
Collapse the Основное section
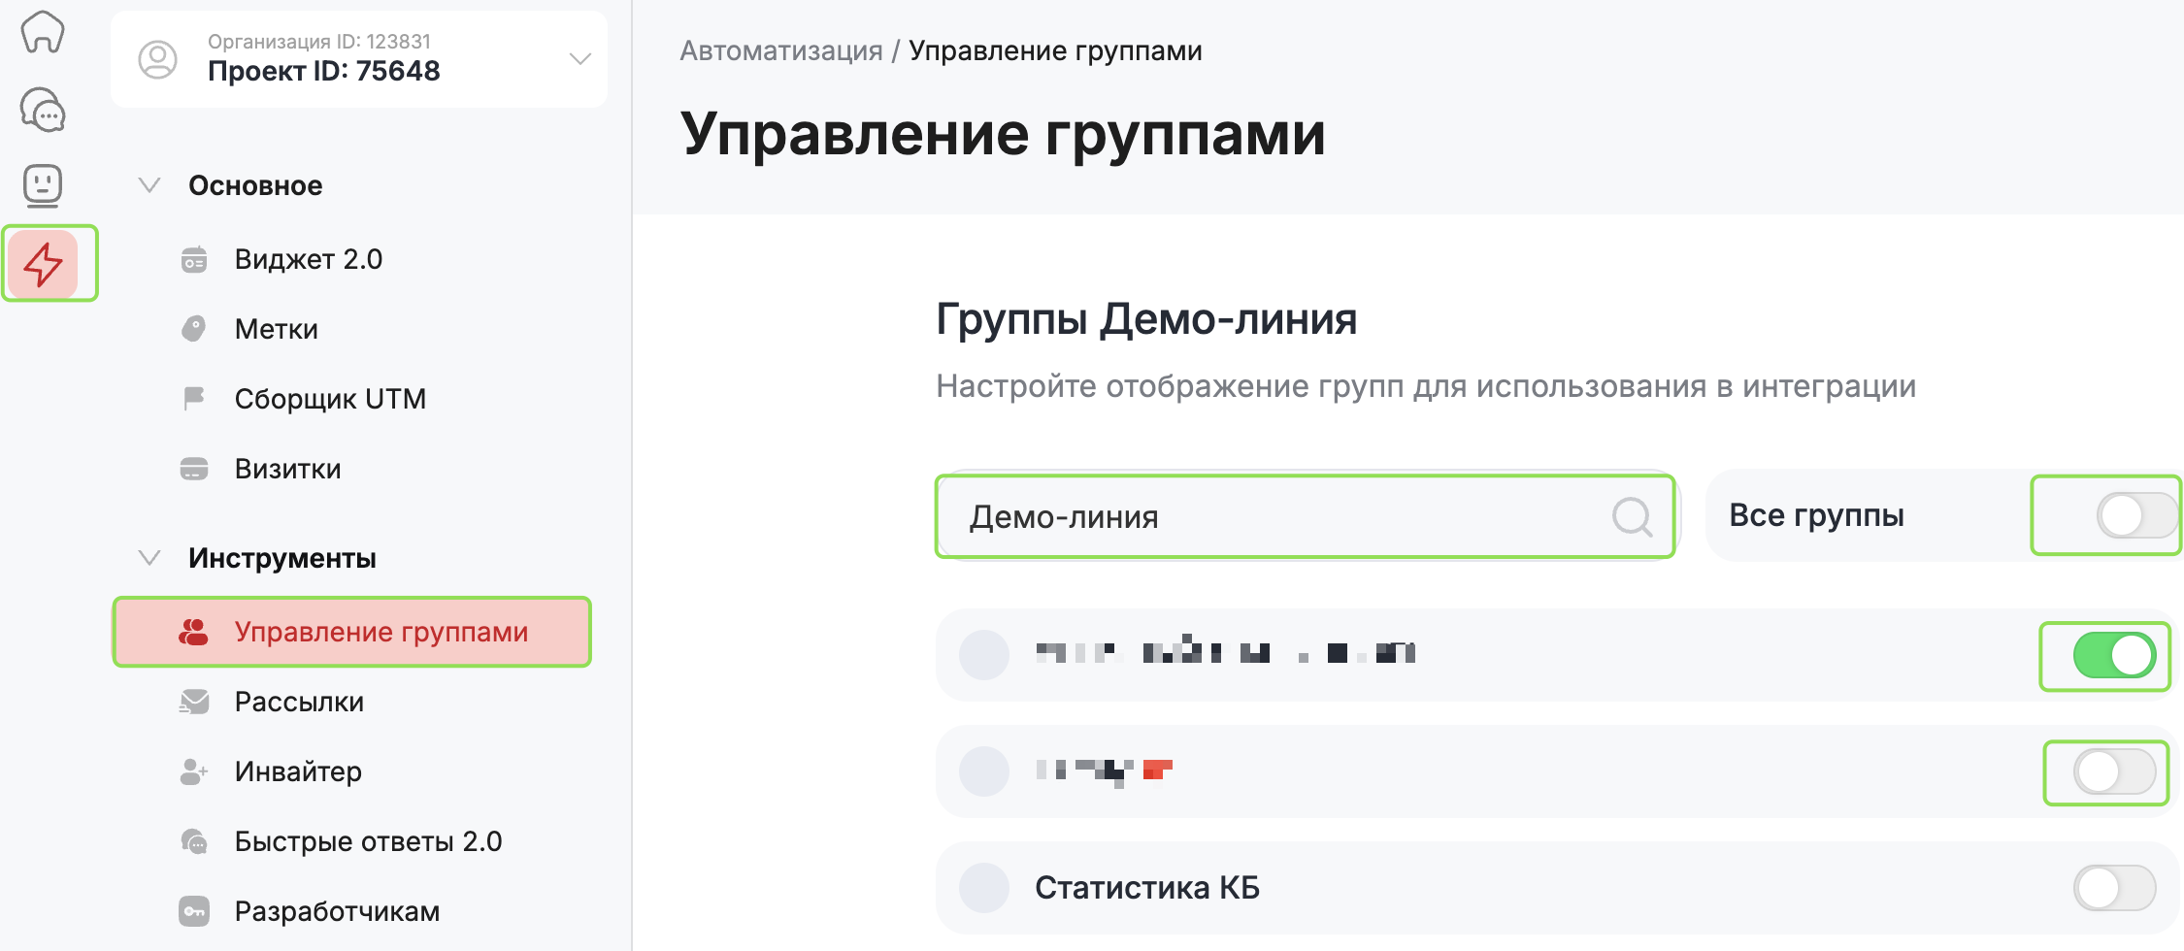pyautogui.click(x=149, y=185)
